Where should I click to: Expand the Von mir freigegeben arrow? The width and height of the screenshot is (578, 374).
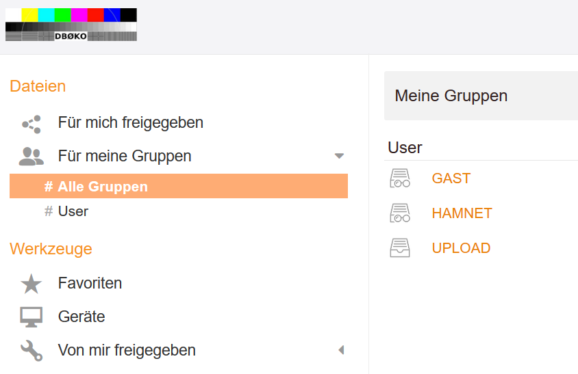(340, 351)
